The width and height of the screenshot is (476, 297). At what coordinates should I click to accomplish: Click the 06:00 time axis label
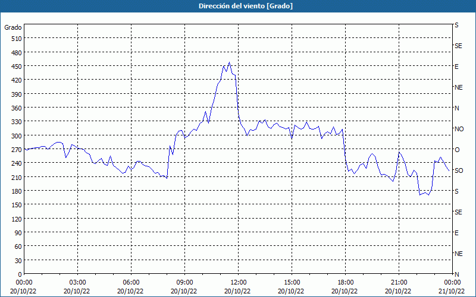pyautogui.click(x=131, y=283)
